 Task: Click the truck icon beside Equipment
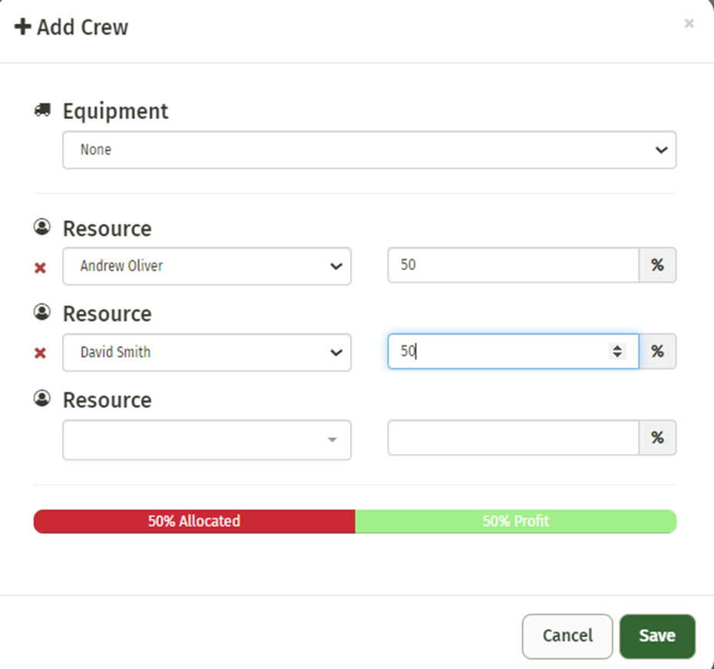(41, 110)
